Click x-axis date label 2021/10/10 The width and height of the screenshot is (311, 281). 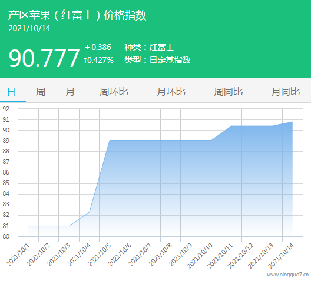200,256
